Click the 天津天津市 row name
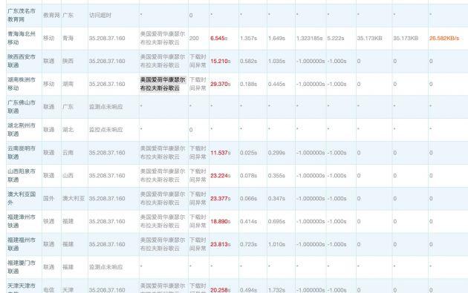Screen dimensions: 468x293 pyautogui.click(x=22, y=288)
